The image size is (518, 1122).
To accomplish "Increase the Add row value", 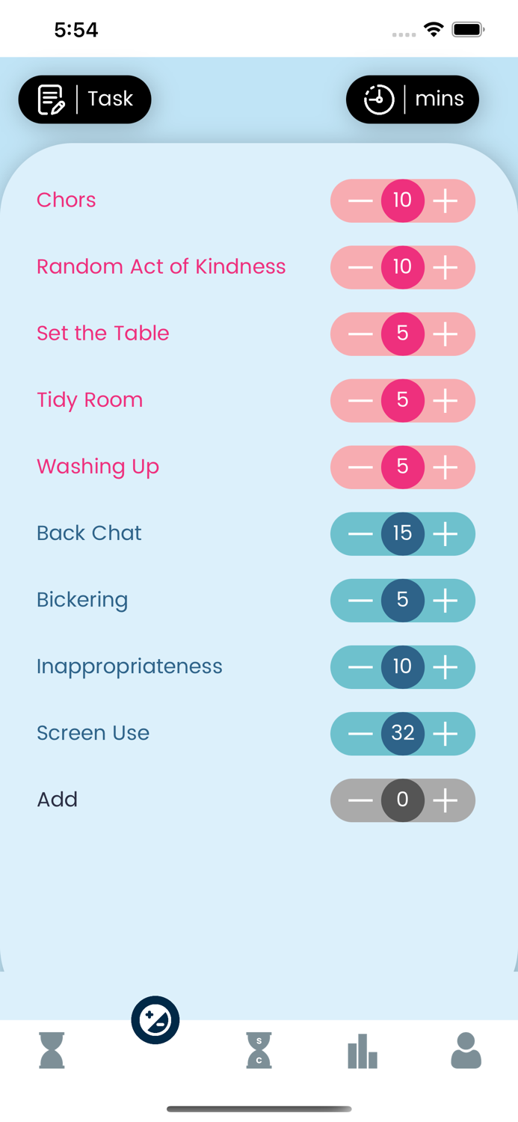I will point(445,800).
